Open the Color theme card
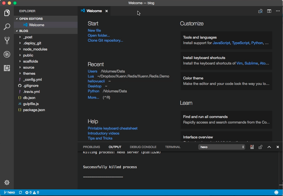The image size is (283, 196). click(x=226, y=81)
